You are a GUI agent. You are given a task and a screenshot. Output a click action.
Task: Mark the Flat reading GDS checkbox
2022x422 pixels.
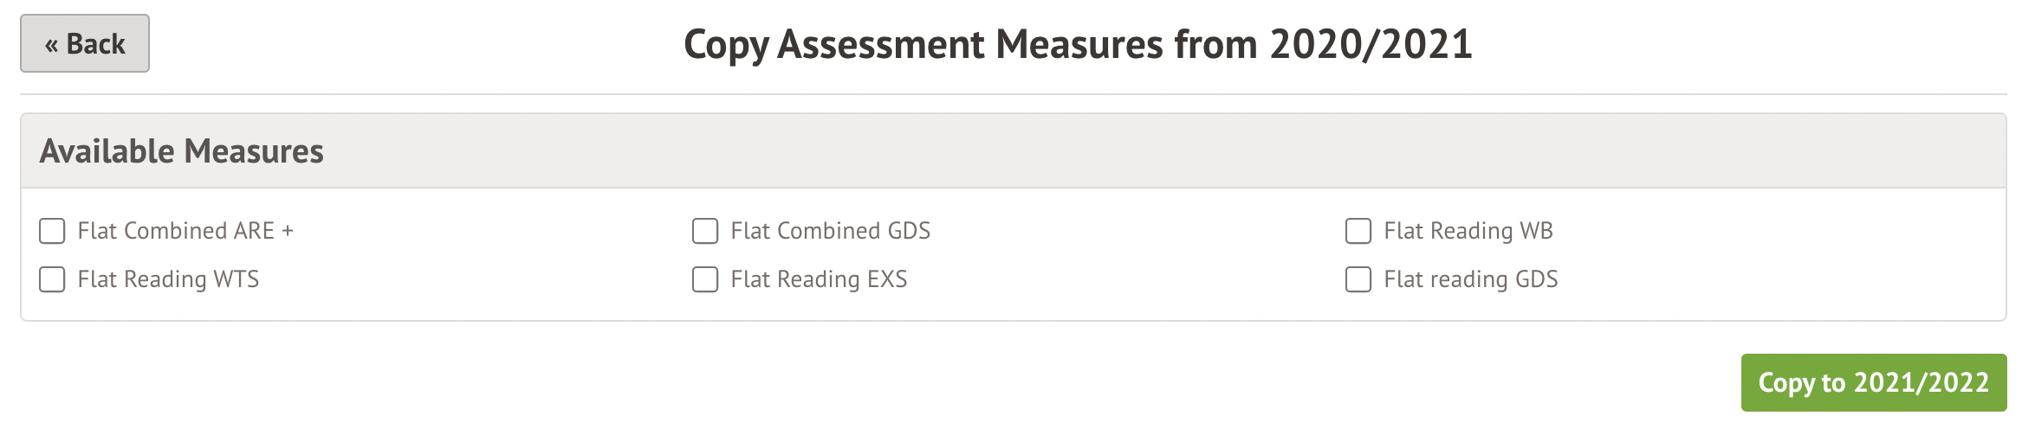pyautogui.click(x=1358, y=279)
